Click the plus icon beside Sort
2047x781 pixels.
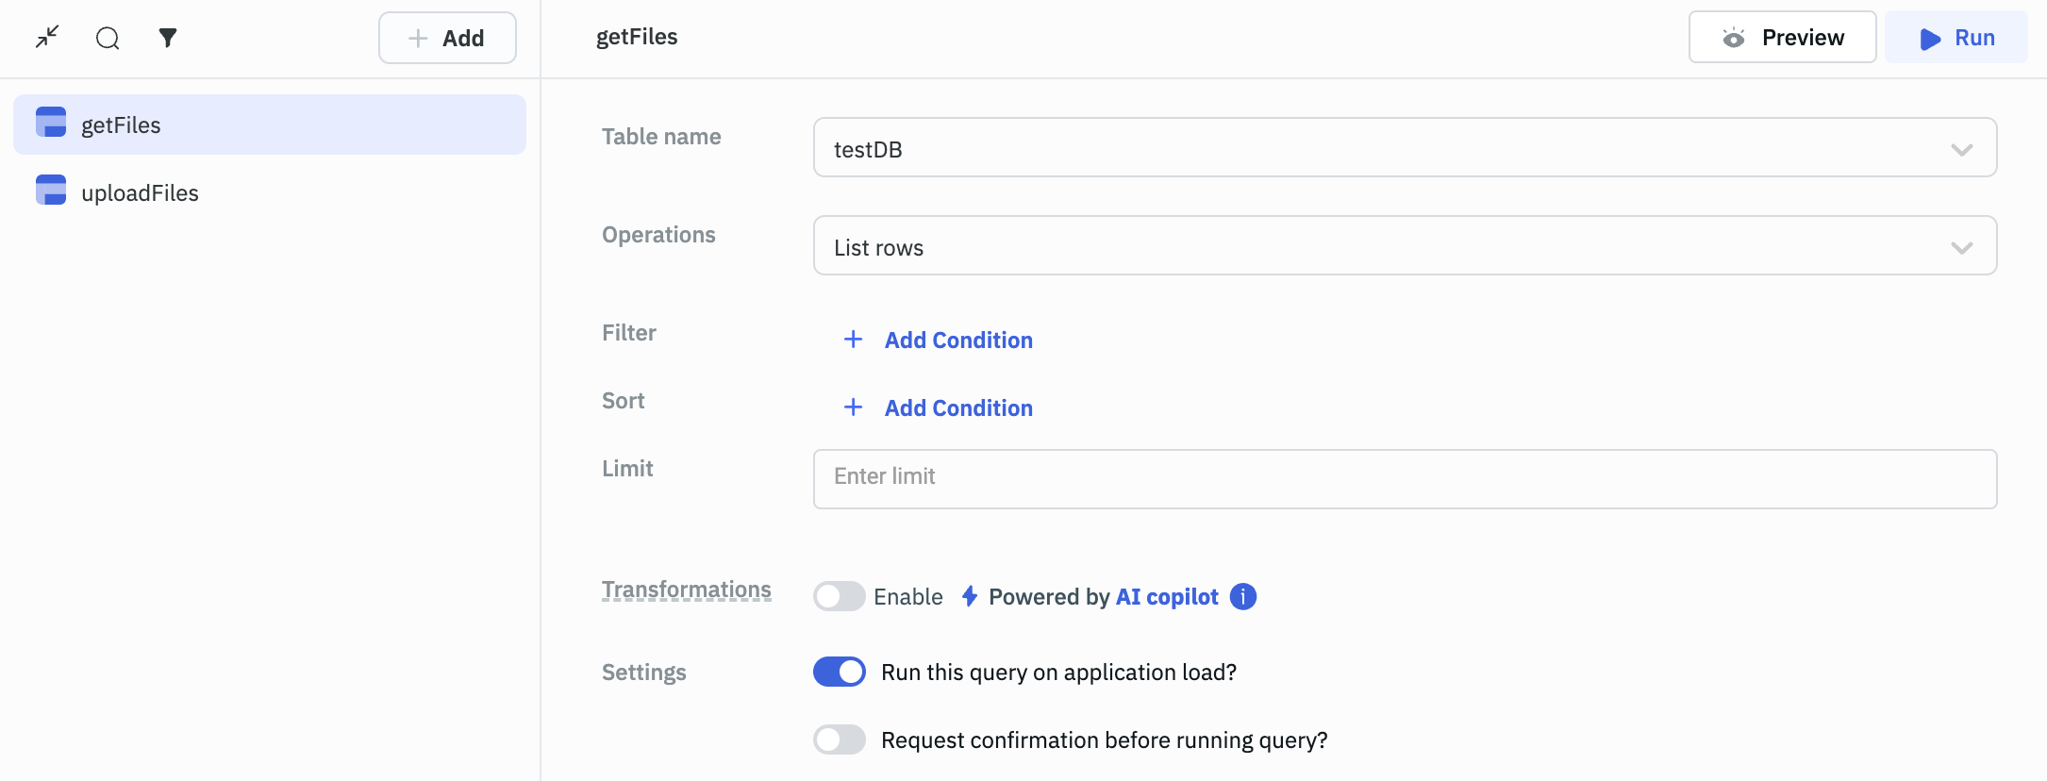[x=853, y=407]
